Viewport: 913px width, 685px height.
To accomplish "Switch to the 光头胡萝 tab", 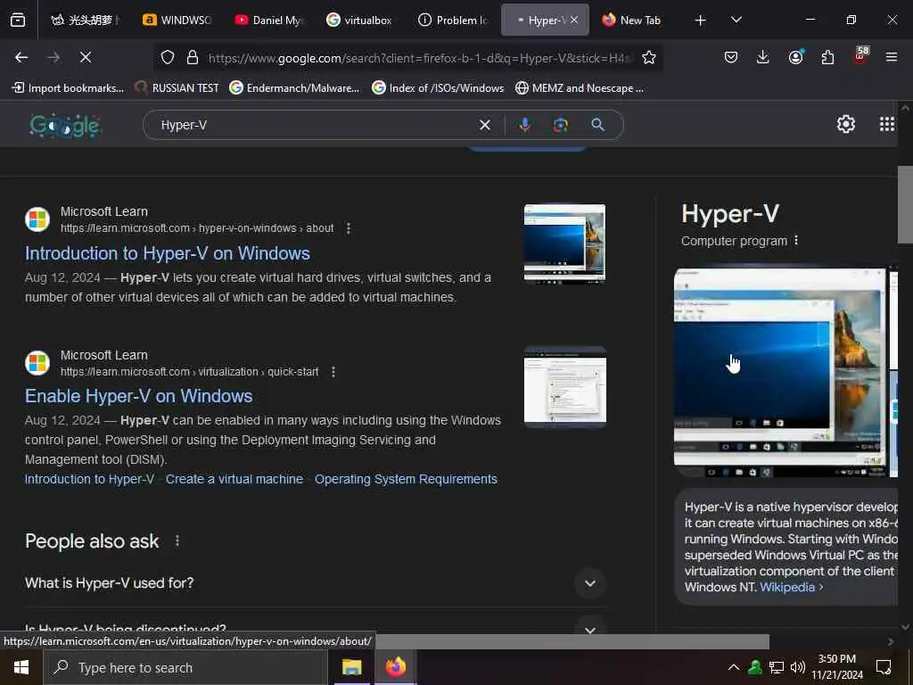I will coord(85,20).
